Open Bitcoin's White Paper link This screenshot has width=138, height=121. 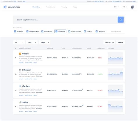click(29, 63)
